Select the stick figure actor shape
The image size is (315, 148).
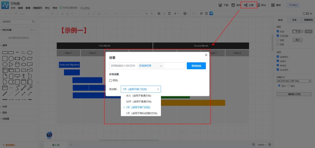pos(24,76)
